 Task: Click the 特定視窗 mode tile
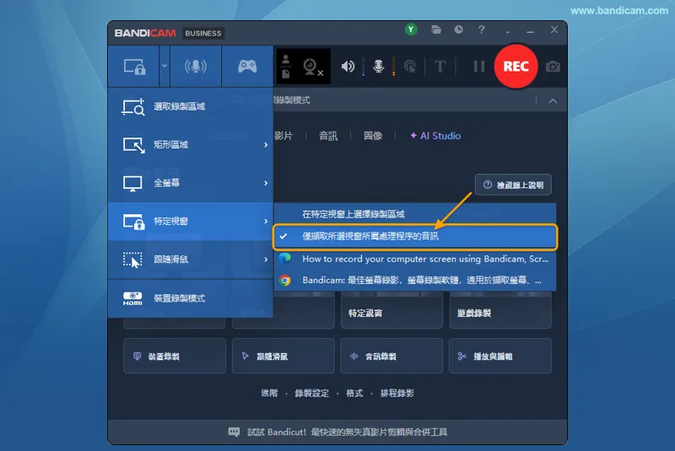tap(391, 313)
